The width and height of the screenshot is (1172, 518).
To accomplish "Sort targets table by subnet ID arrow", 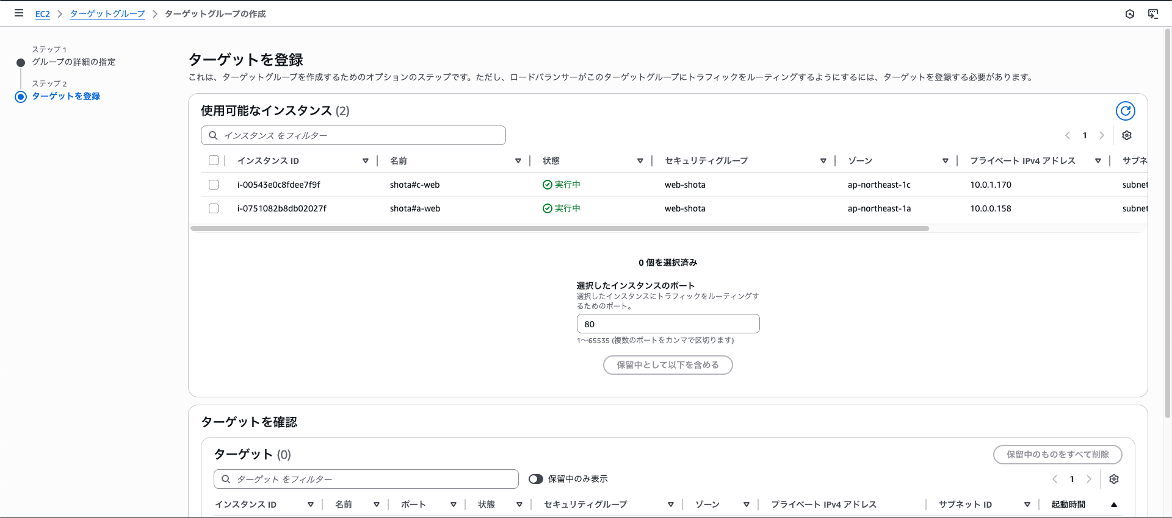I will [1027, 505].
